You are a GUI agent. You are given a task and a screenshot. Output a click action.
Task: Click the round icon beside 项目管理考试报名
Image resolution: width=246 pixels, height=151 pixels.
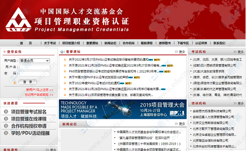pyautogui.click(x=6, y=112)
